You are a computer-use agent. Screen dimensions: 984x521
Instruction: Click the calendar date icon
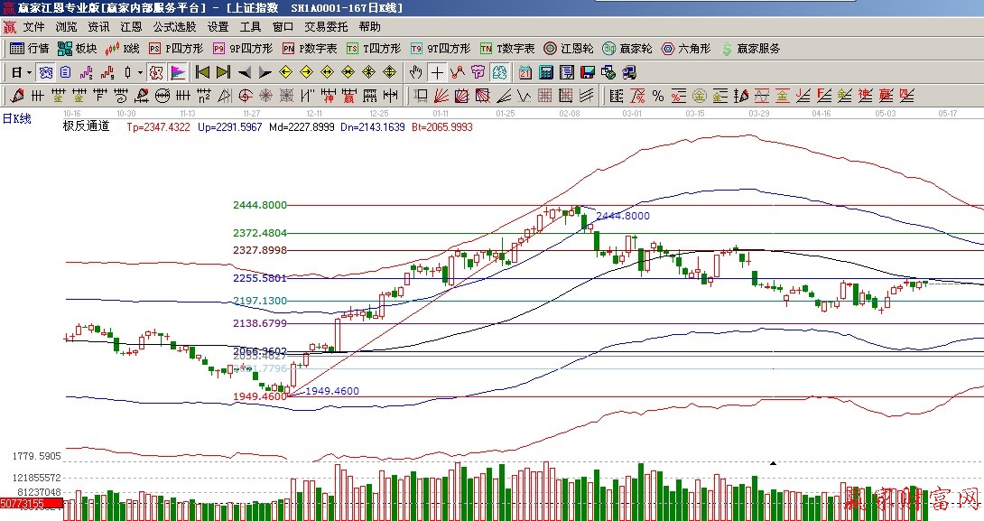click(524, 72)
